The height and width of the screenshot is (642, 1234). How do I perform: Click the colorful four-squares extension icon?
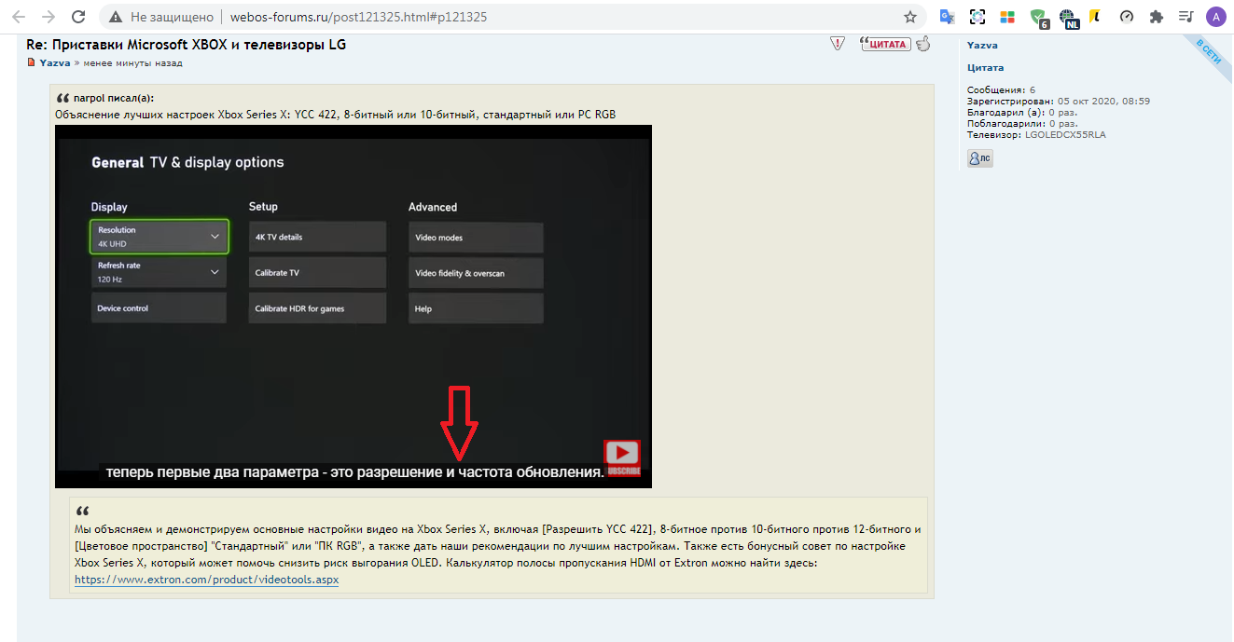coord(1007,17)
